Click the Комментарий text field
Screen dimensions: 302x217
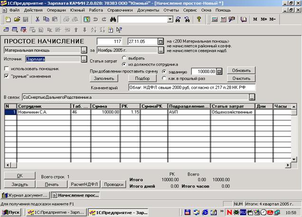191,88
